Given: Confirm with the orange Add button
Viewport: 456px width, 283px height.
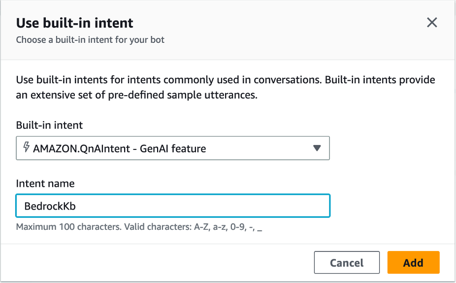Looking at the screenshot, I should point(413,263).
